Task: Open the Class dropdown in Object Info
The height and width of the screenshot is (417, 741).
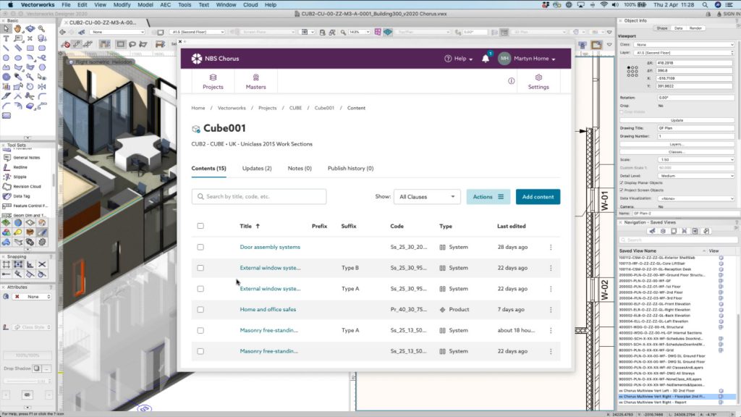Action: point(685,44)
